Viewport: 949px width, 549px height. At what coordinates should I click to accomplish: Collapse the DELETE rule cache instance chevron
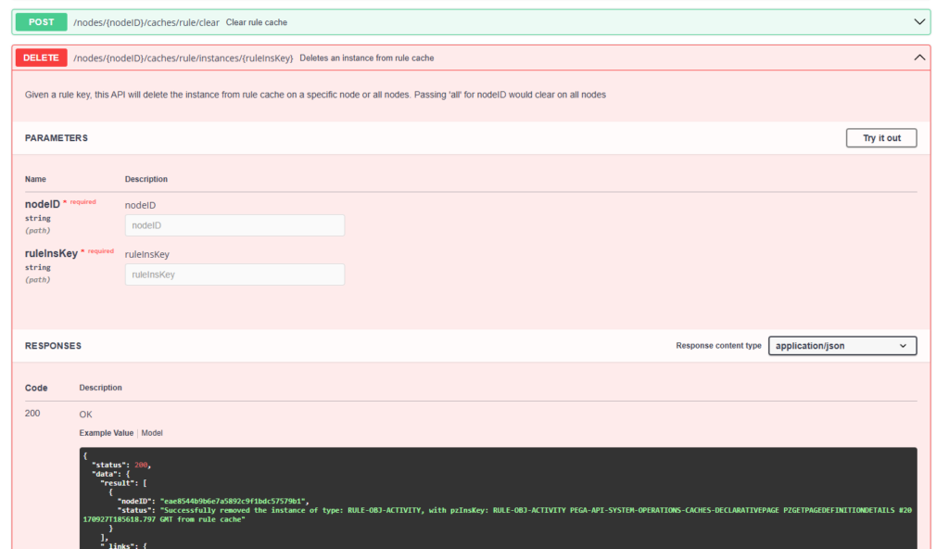(918, 57)
